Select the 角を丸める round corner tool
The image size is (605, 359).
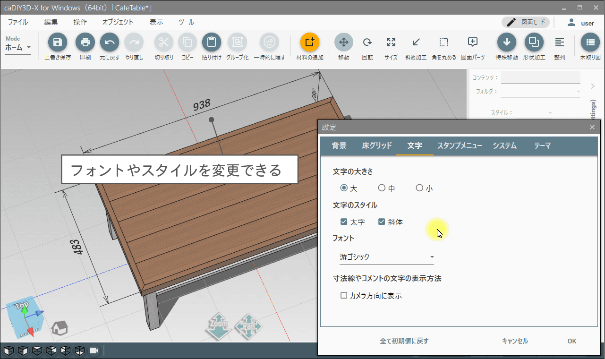coord(443,43)
